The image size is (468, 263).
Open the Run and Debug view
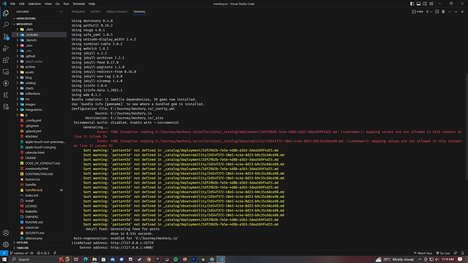(5, 48)
